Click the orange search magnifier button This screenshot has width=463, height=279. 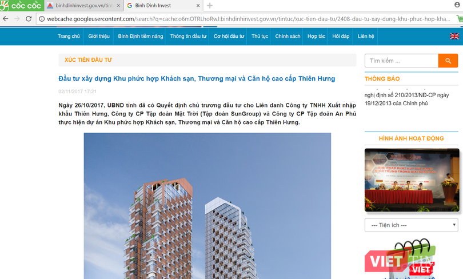click(x=448, y=61)
